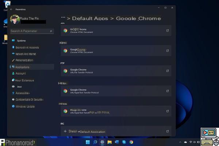This screenshot has width=219, height=146.
Task: Change the HTTP protocol default app
Action: [x=116, y=91]
